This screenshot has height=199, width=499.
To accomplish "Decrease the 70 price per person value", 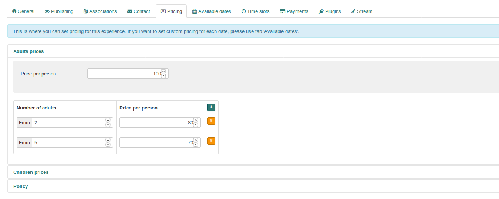I will [x=196, y=145].
